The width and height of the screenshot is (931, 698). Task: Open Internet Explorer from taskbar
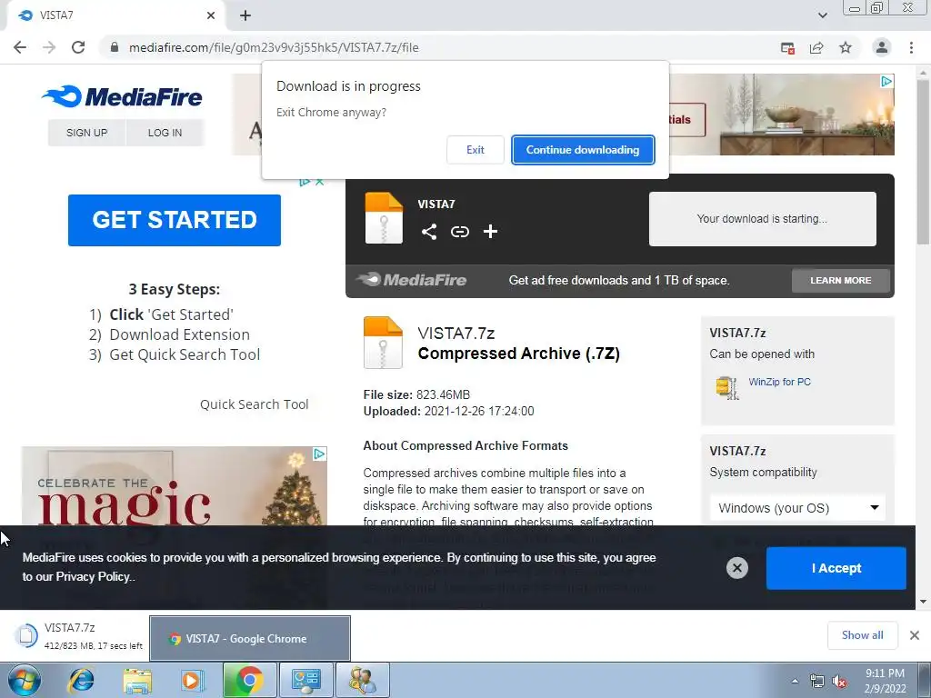[x=81, y=680]
